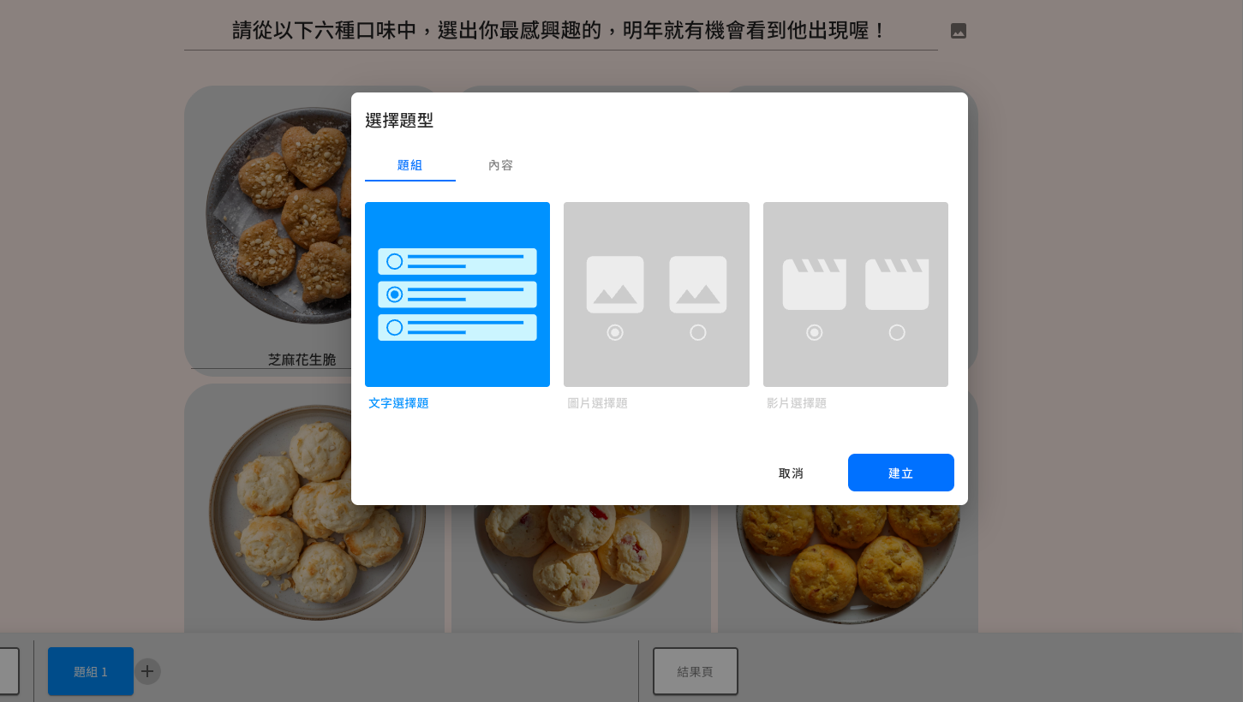Click the left picture icon in 圖片選擇題 card
Screen dimensions: 1243x702
click(615, 284)
